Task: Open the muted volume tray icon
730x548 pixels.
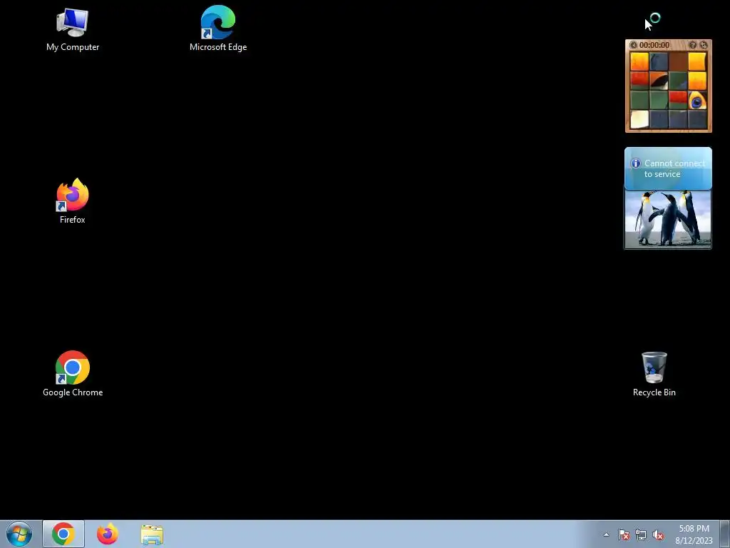Action: tap(658, 534)
